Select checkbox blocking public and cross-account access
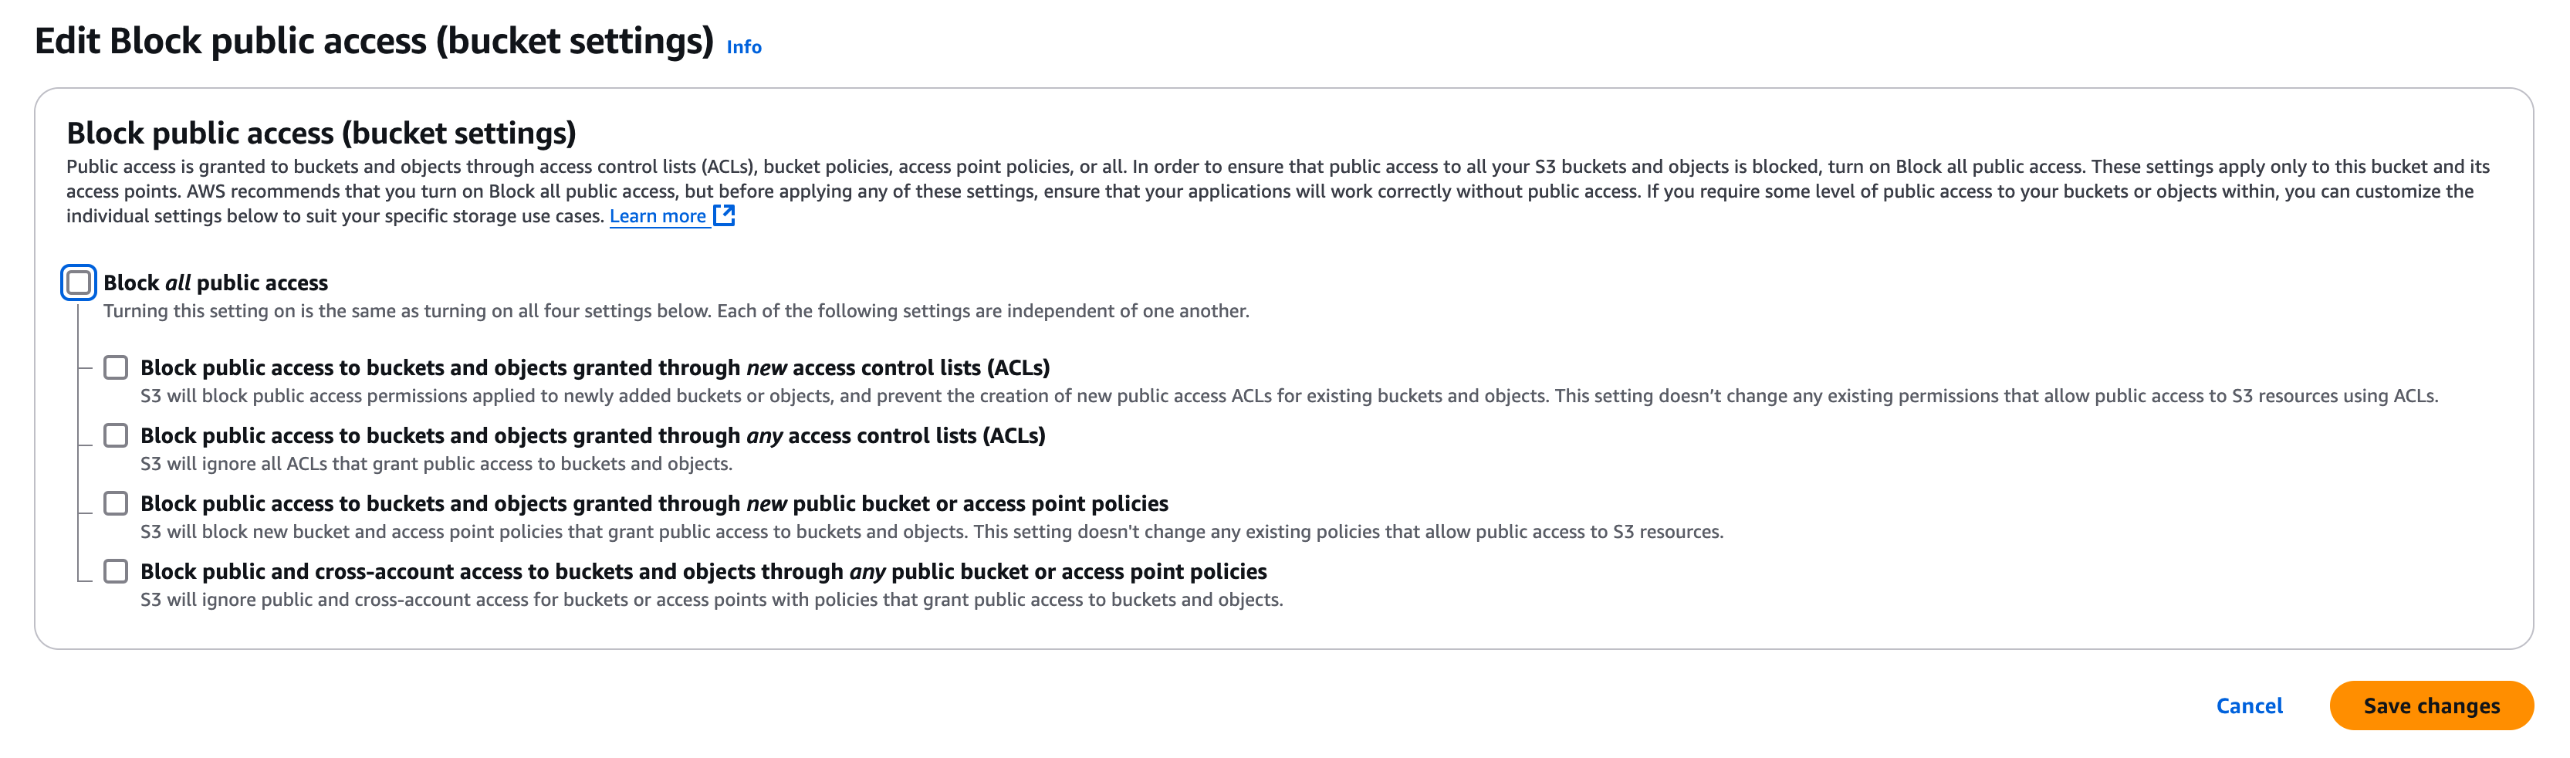Screen dimensions: 2570x758 (116, 571)
